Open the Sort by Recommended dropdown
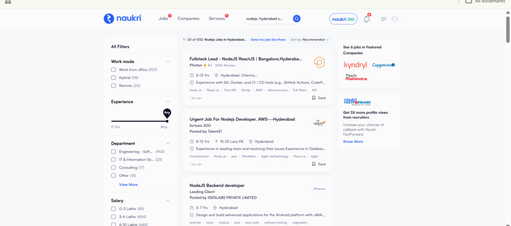The width and height of the screenshot is (511, 226). pyautogui.click(x=309, y=40)
